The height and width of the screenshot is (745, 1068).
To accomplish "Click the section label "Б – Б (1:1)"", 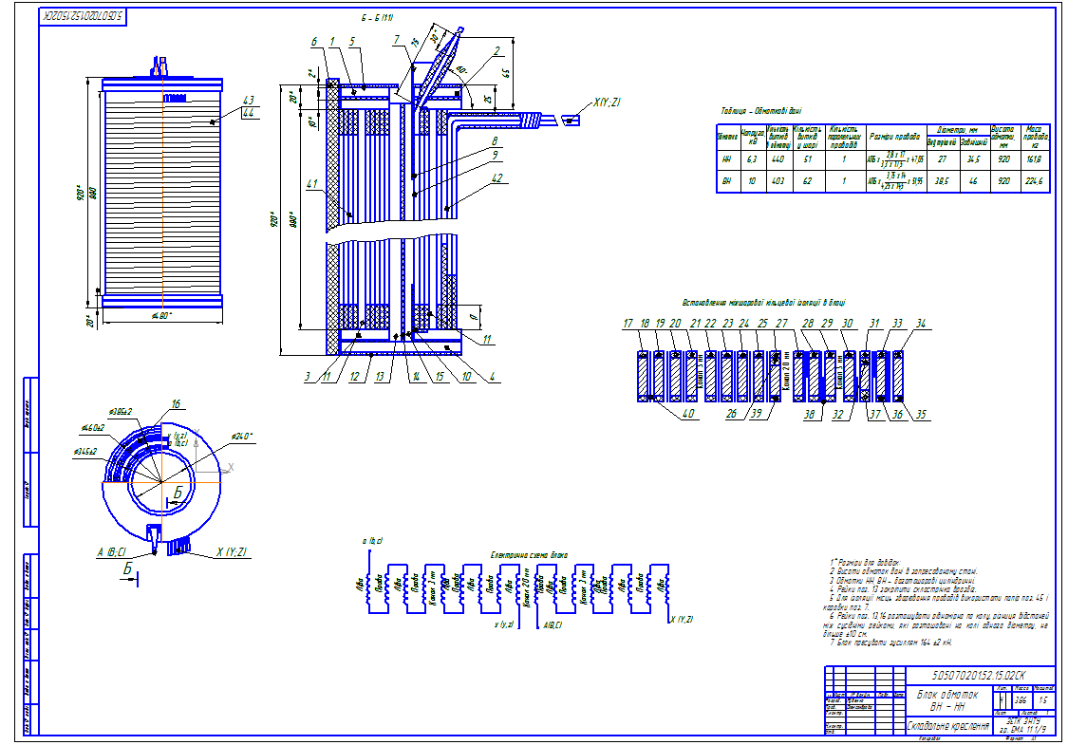I will pos(377,18).
